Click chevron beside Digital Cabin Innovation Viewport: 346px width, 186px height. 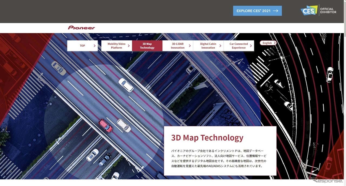220,46
